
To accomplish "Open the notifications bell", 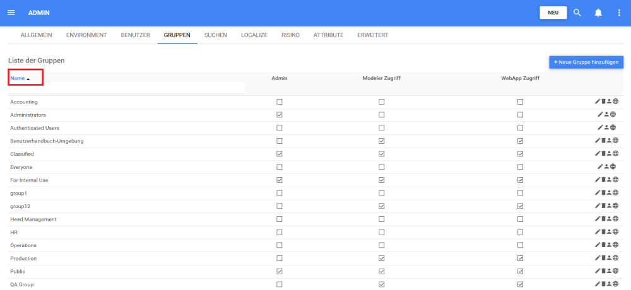I will (598, 13).
